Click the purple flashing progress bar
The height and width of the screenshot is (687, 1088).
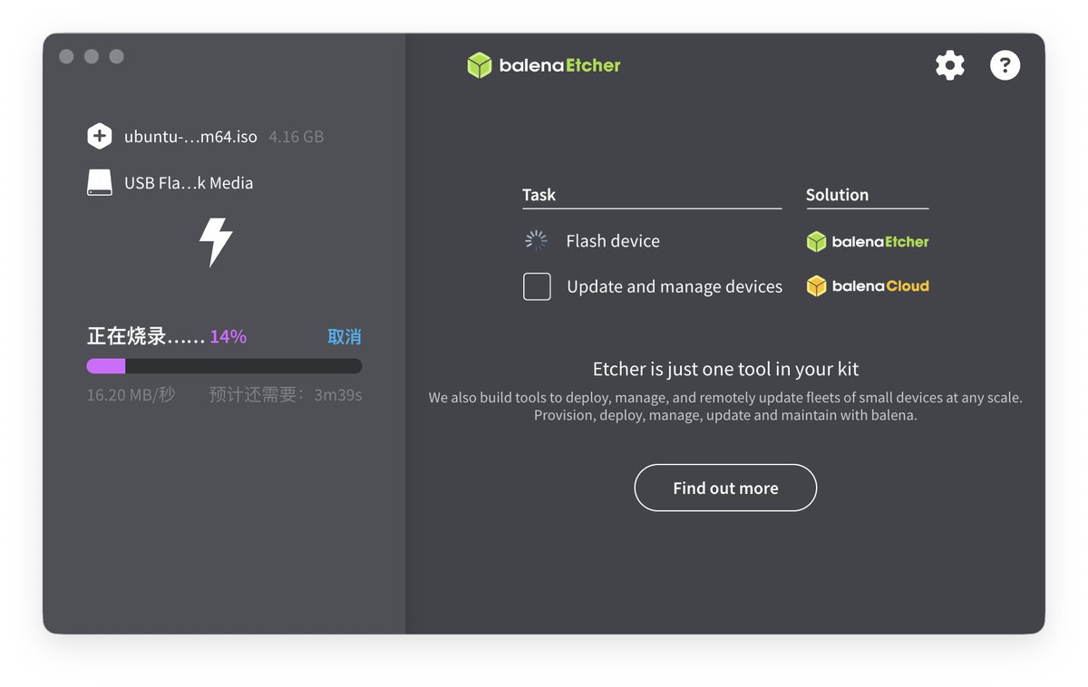pyautogui.click(x=224, y=366)
